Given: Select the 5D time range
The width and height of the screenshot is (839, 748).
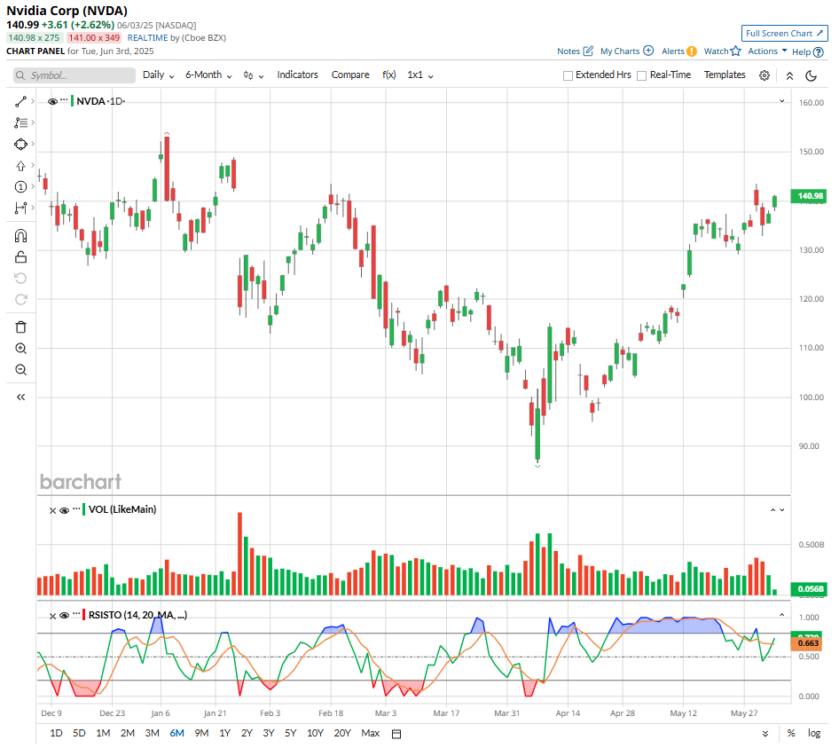Looking at the screenshot, I should tap(79, 734).
